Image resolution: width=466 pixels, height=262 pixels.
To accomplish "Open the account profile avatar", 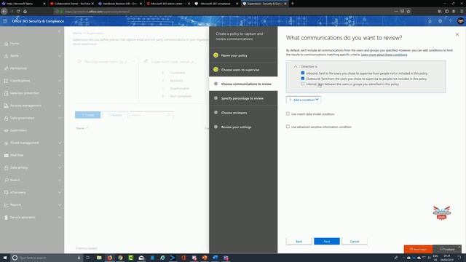I will (x=461, y=21).
